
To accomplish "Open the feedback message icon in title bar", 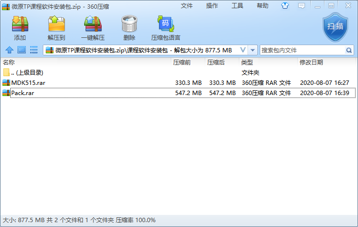I will click(x=302, y=6).
